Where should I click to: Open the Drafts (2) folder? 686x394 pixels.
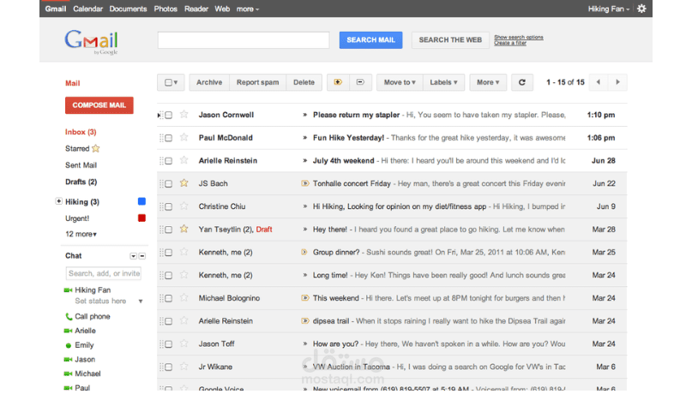81,182
